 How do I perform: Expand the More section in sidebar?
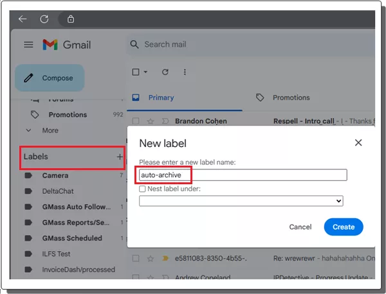(50, 130)
